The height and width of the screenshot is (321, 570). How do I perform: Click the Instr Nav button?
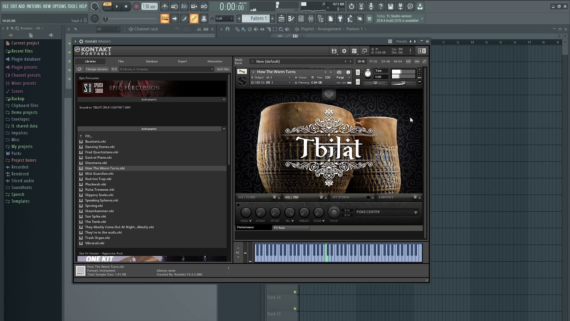[x=223, y=69]
